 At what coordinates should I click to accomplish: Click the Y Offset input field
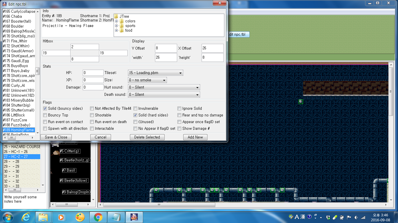click(166, 48)
